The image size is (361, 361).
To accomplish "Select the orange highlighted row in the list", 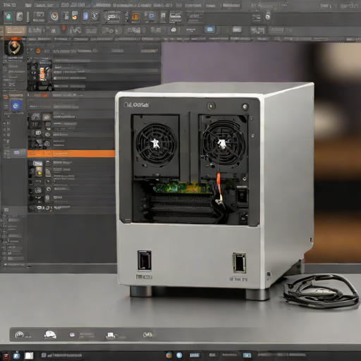I will [x=71, y=154].
